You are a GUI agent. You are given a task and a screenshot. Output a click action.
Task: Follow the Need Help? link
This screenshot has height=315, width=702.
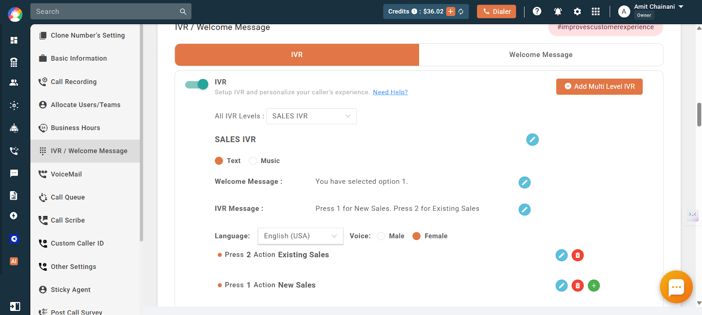(390, 92)
